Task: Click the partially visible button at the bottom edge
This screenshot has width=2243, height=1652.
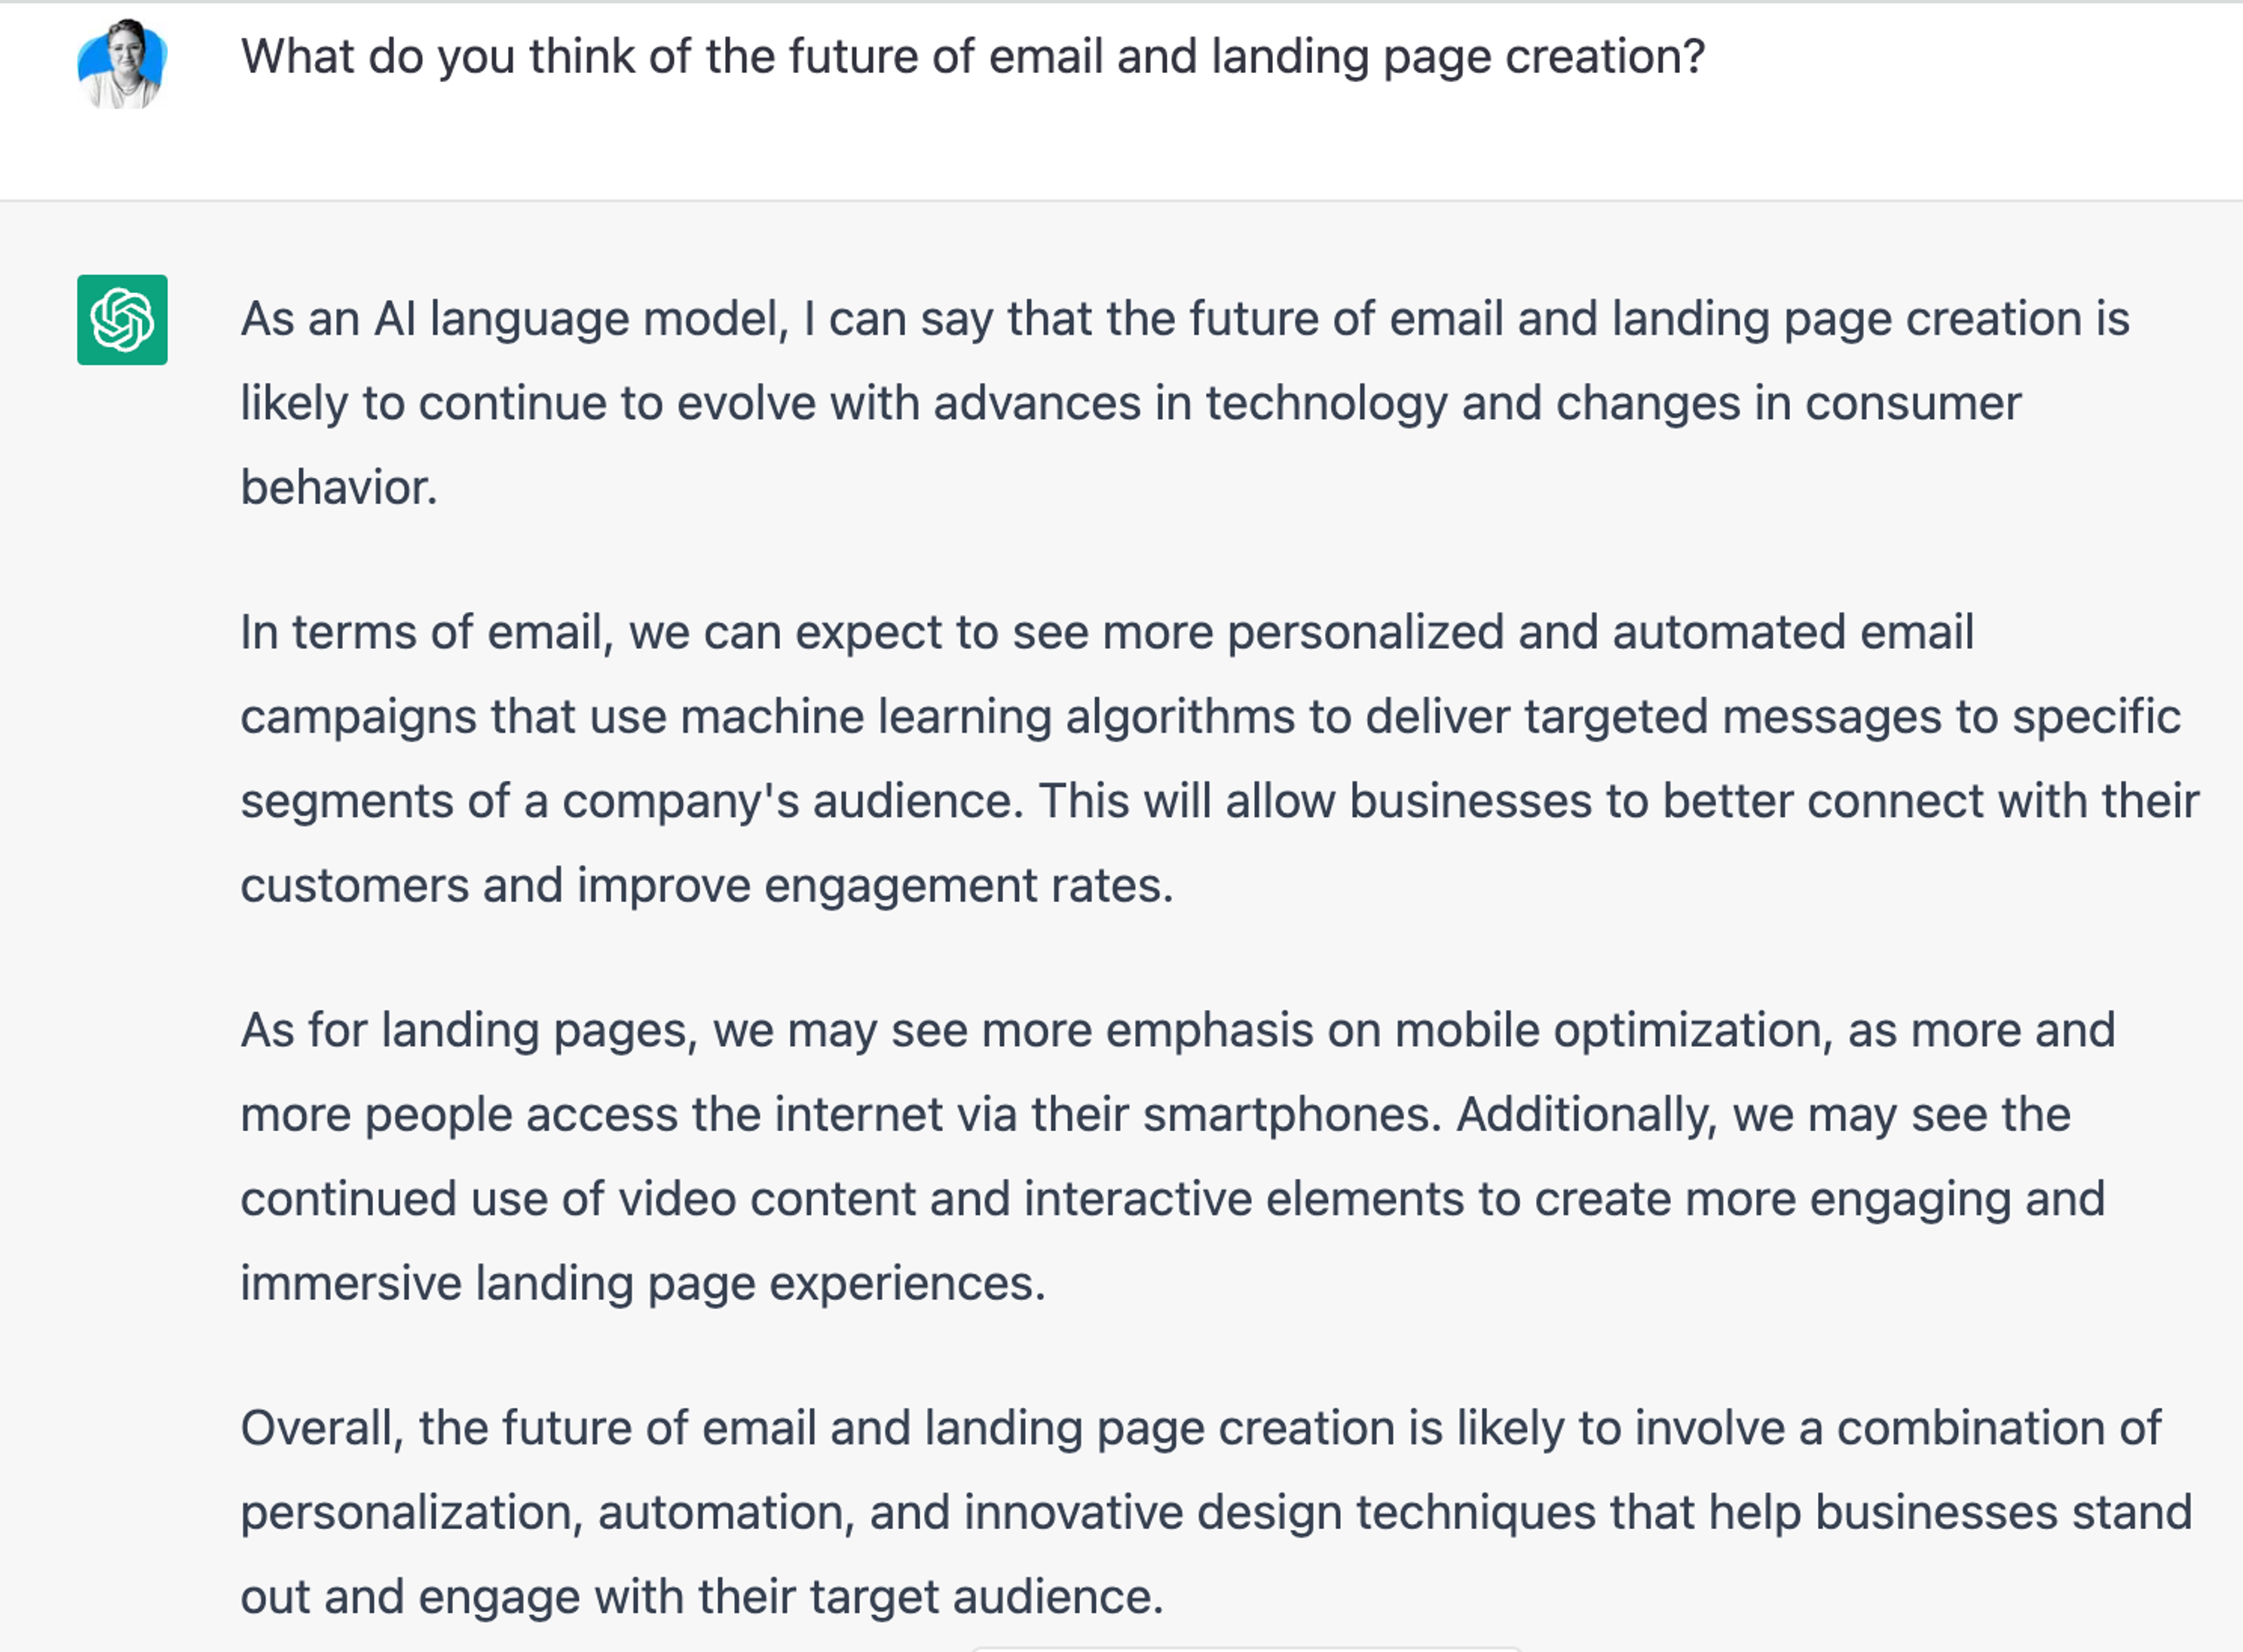Action: point(1245,1648)
